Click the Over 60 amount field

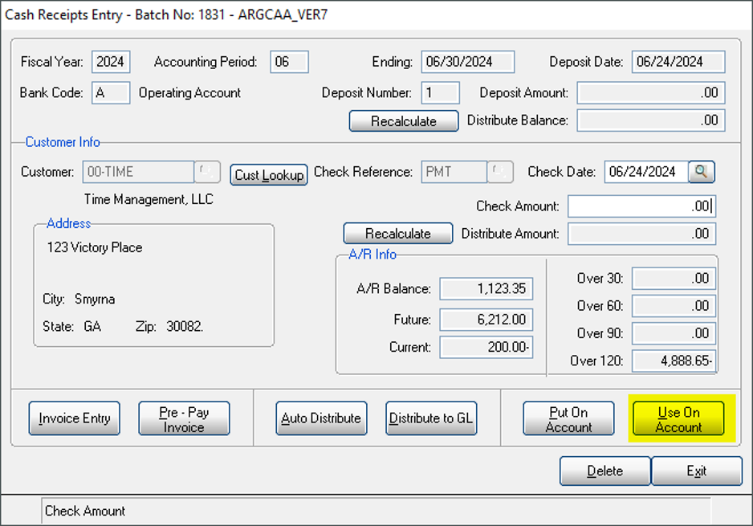tap(674, 306)
